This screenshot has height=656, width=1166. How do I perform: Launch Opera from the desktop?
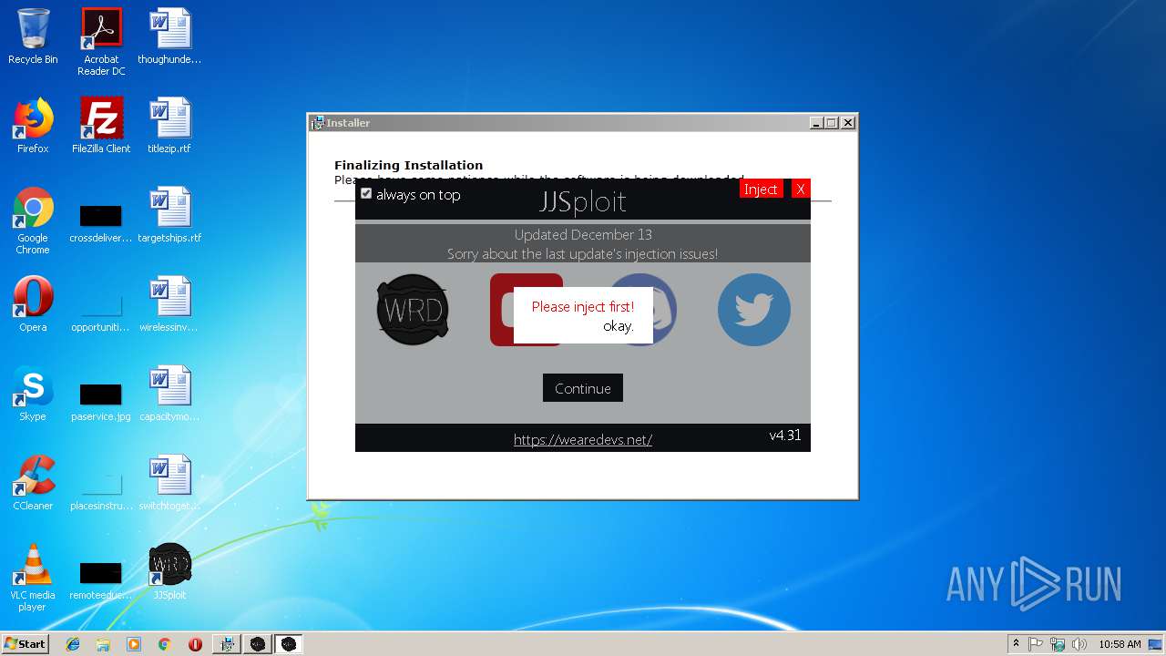point(33,305)
